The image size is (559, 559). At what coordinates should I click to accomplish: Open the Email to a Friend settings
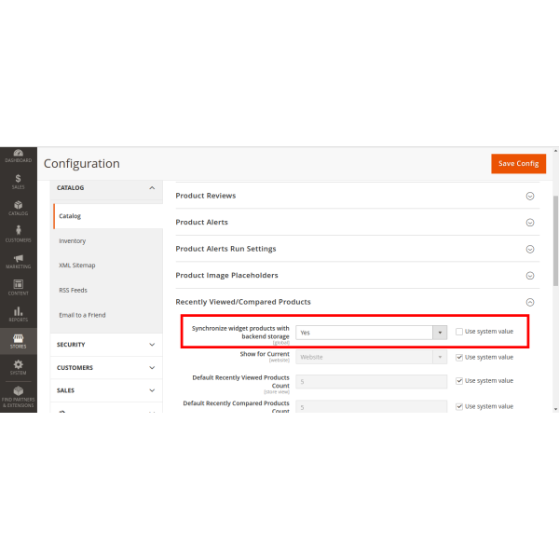pyautogui.click(x=82, y=315)
